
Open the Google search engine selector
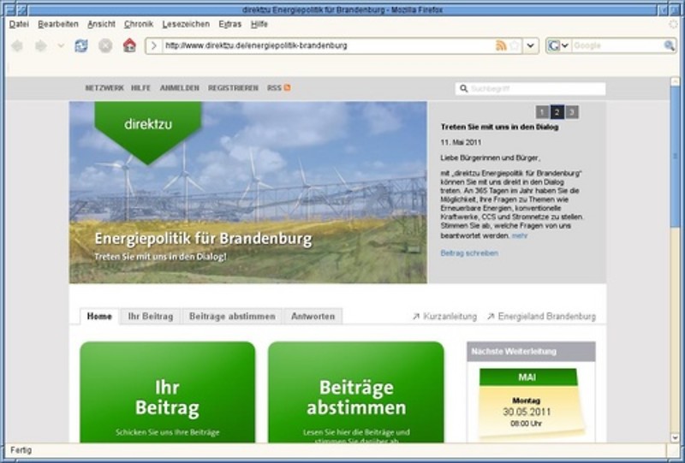[x=558, y=45]
